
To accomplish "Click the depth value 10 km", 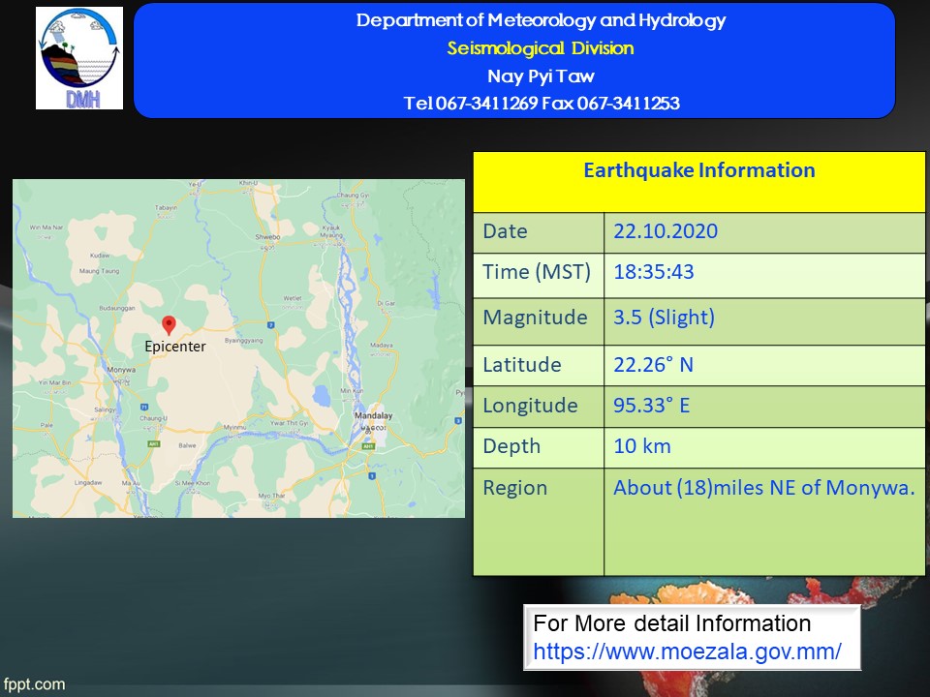I will pyautogui.click(x=641, y=446).
